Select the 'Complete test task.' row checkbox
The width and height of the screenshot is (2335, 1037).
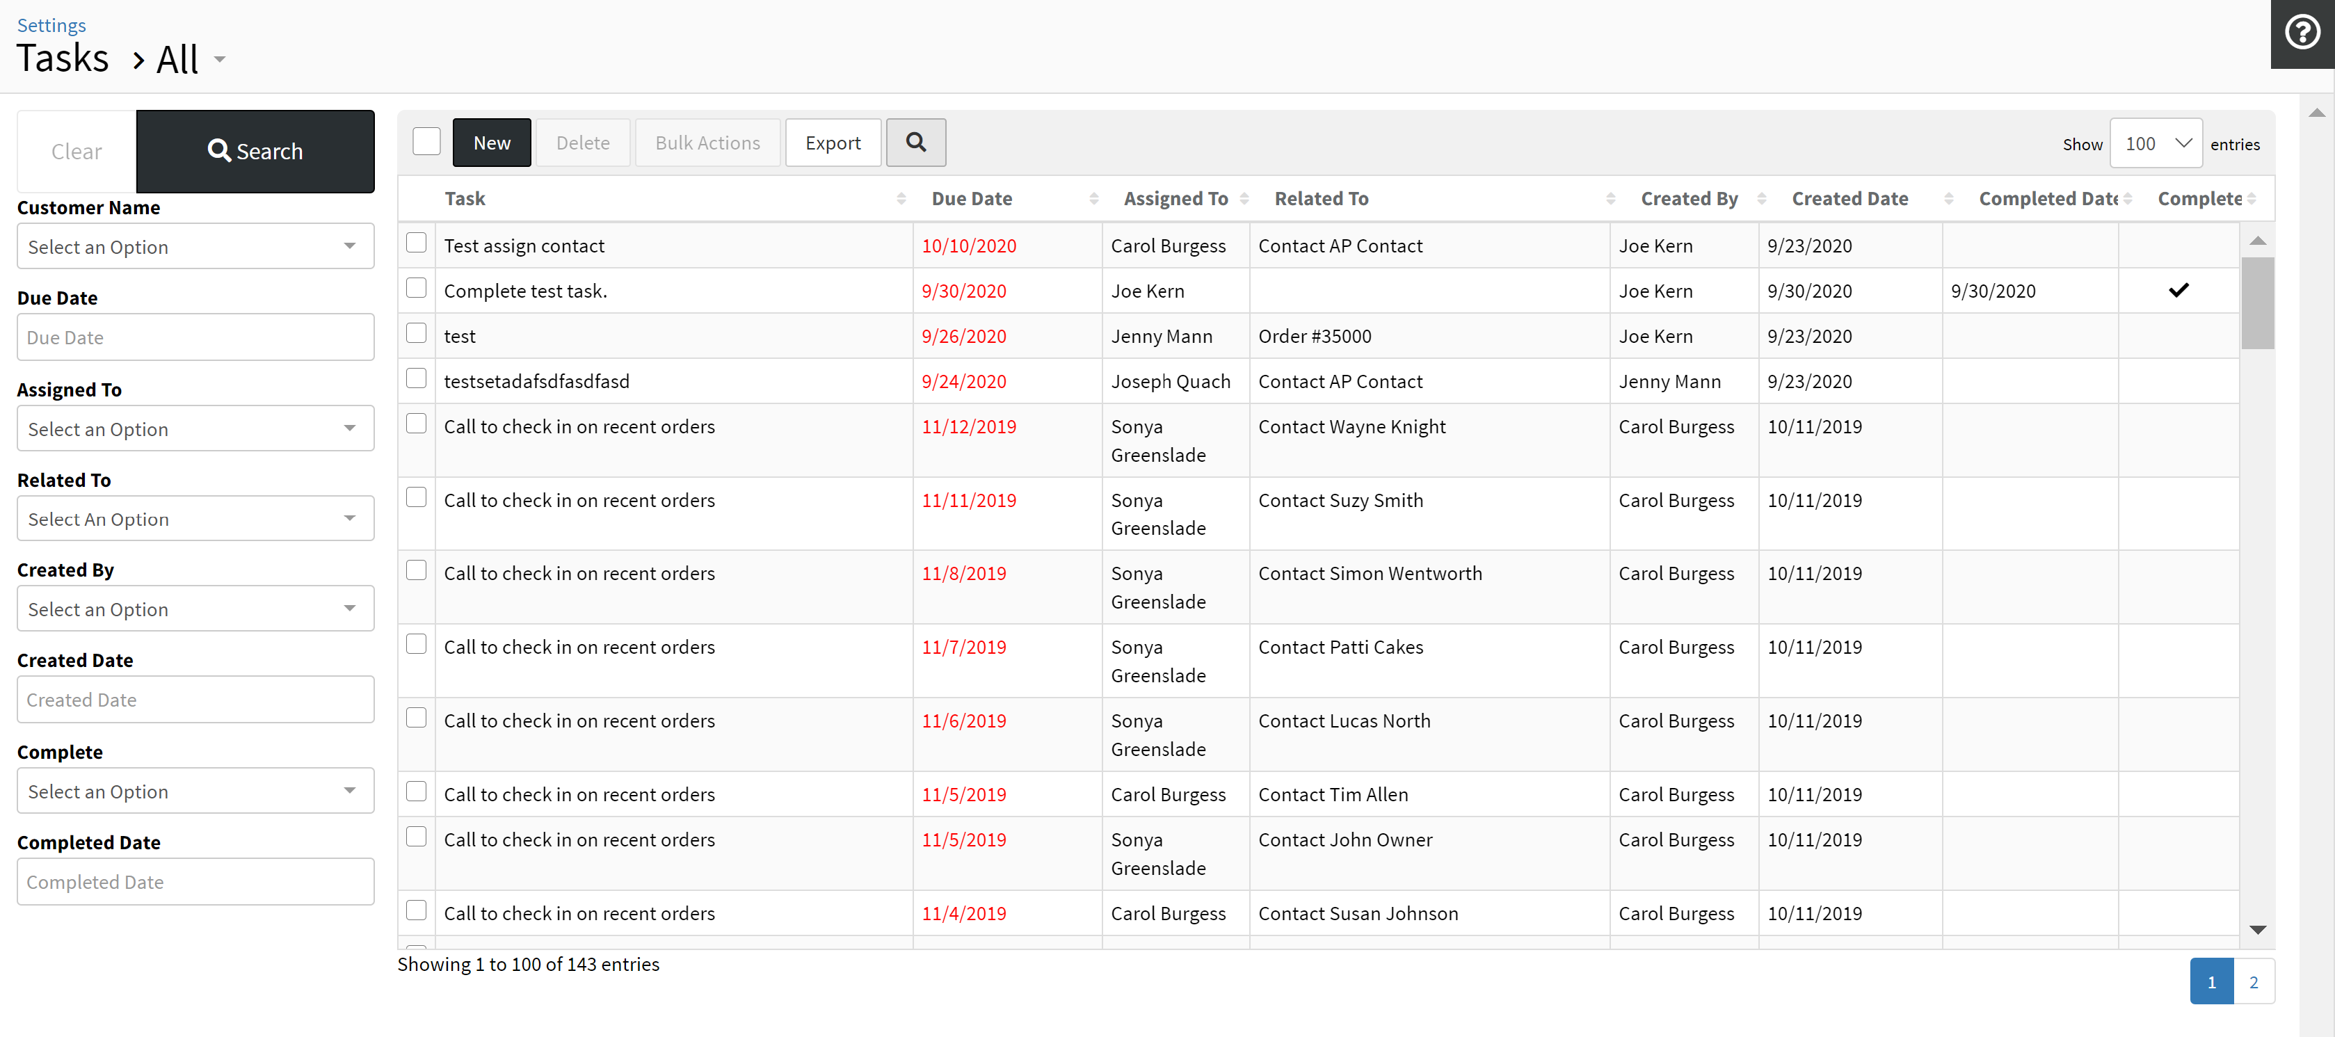(416, 288)
